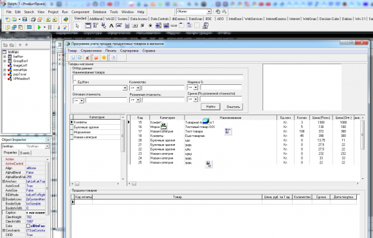Click the green Run arrow in Delphi toolbar
373x238 pixels.
click(39, 28)
